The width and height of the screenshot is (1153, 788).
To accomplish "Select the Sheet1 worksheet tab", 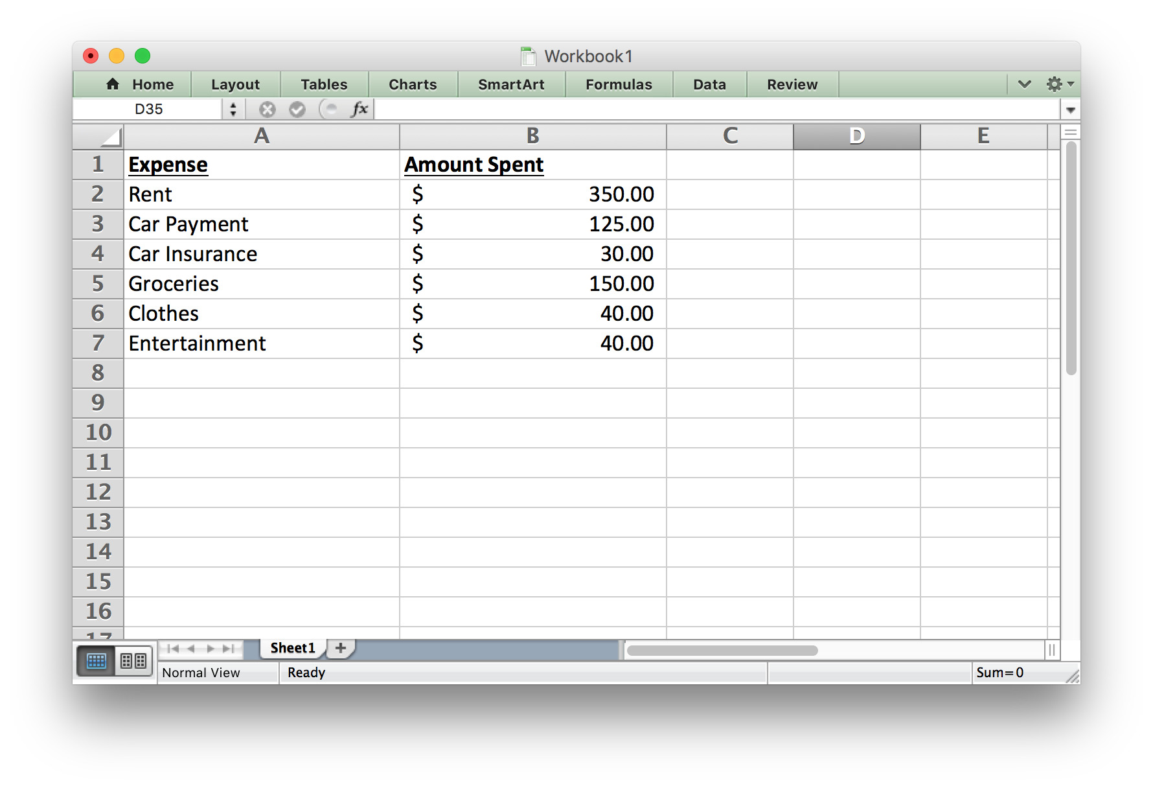I will [x=292, y=647].
